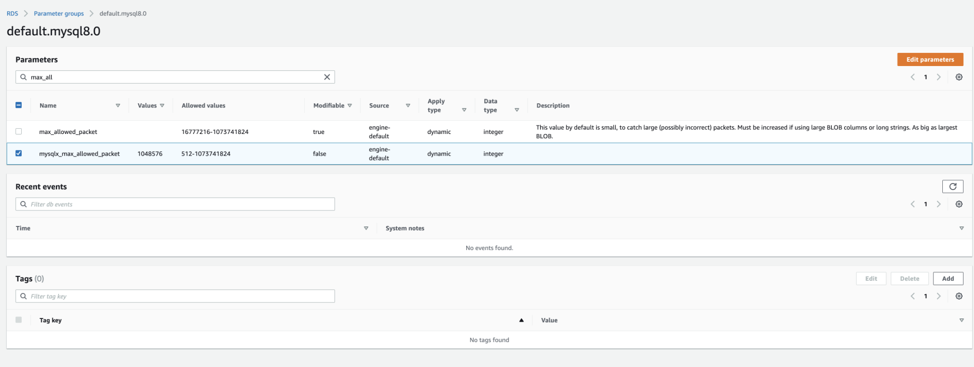Toggle the select-all parameters header checkbox
Viewport: 974px width, 367px height.
[x=19, y=105]
